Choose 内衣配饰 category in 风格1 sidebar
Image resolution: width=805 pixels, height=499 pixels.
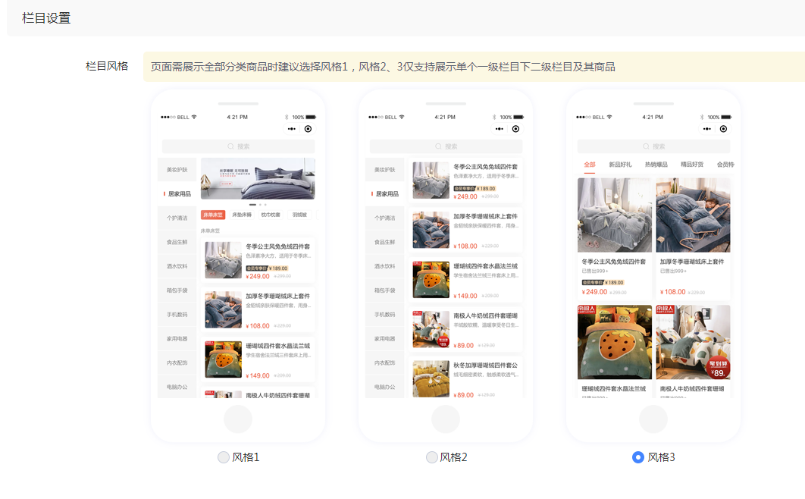click(177, 362)
